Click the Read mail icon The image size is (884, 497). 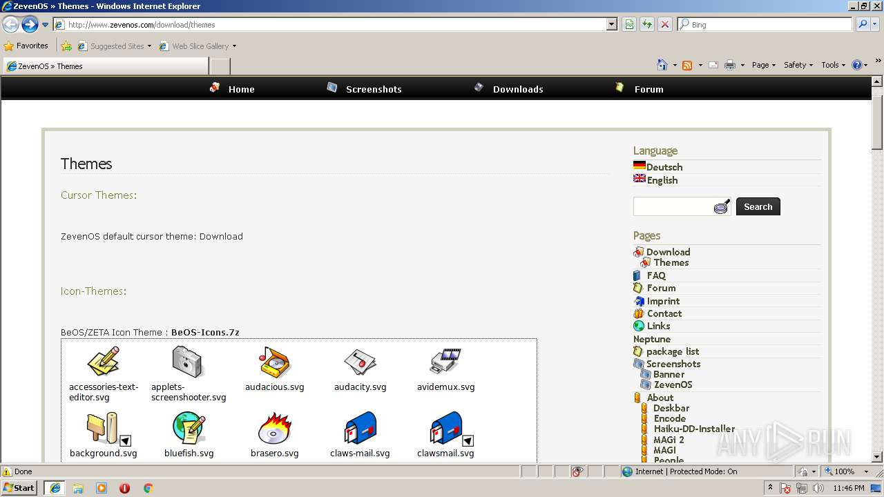(713, 65)
